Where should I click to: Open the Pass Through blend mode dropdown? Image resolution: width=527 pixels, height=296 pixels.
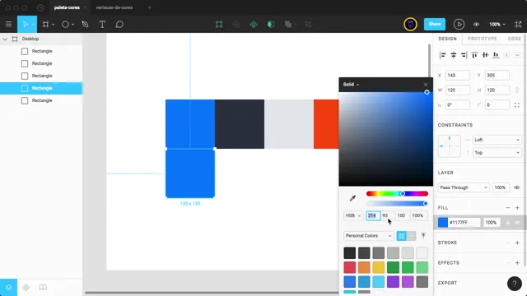pos(464,187)
